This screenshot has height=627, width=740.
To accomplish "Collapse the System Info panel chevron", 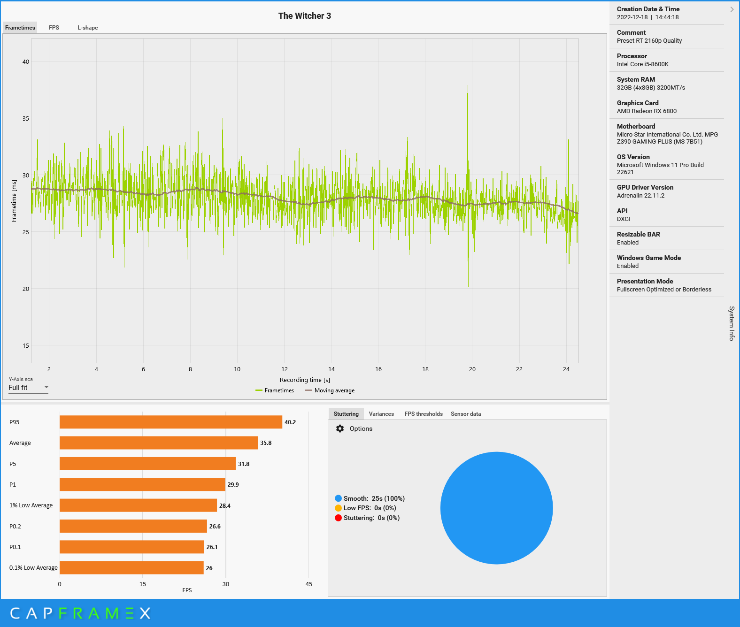I will 732,9.
